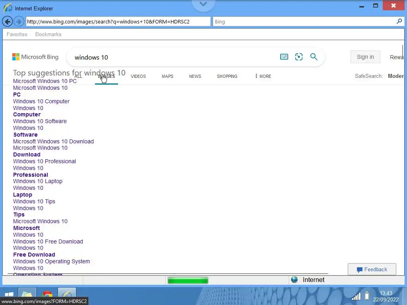Image resolution: width=407 pixels, height=305 pixels.
Task: Click the bold Computer link
Action: [x=27, y=114]
